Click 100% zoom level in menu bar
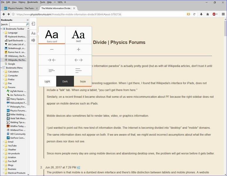The image size is (227, 176). [60, 2]
